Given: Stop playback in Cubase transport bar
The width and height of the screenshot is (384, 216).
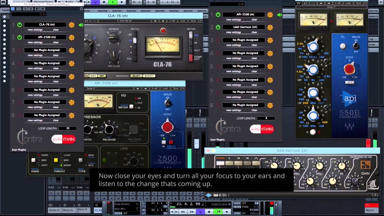Looking at the screenshot, I should pos(209,212).
